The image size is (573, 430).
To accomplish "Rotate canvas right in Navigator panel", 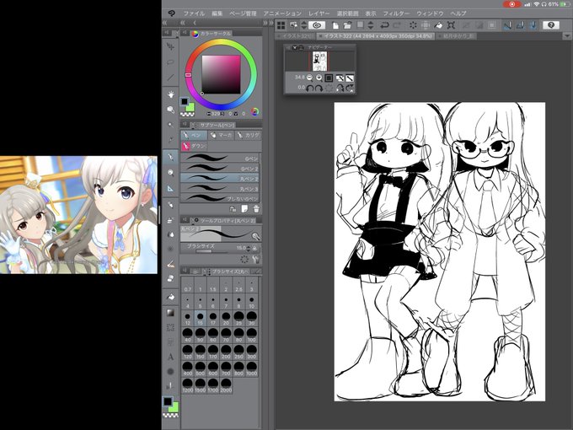I will (x=319, y=89).
